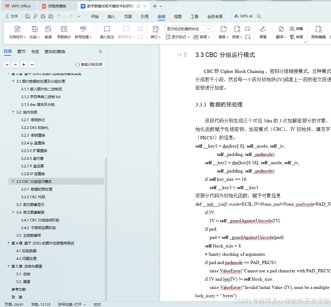Click the new tab plus button
The height and width of the screenshot is (307, 331).
tap(155, 6)
